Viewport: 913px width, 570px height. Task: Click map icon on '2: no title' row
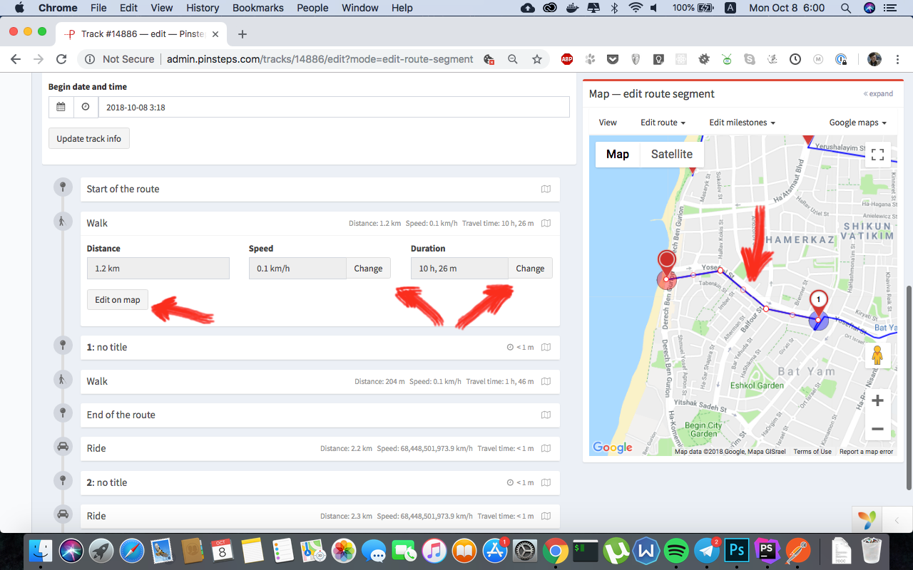546,482
